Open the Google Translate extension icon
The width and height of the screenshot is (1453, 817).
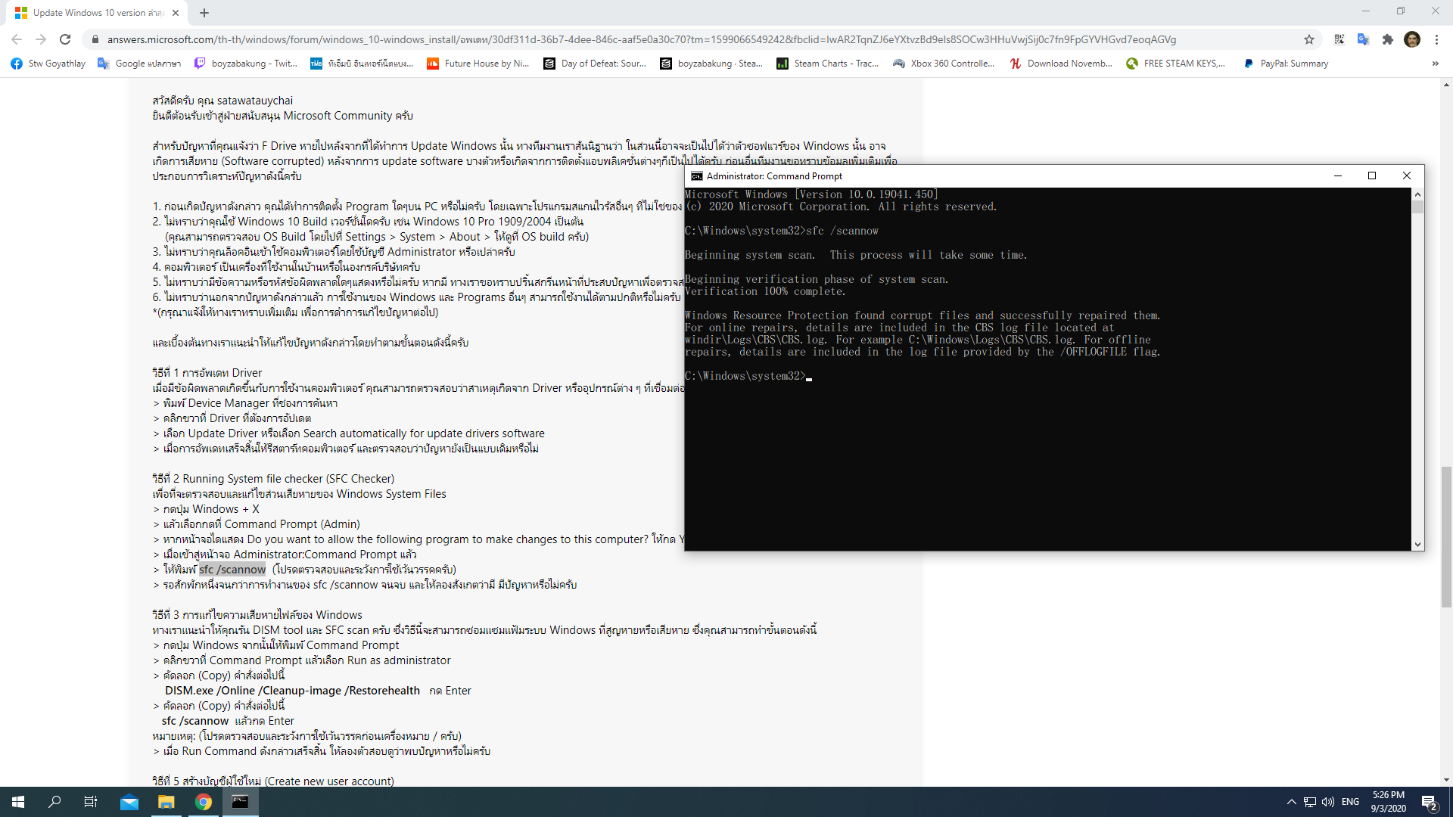[x=1363, y=39]
